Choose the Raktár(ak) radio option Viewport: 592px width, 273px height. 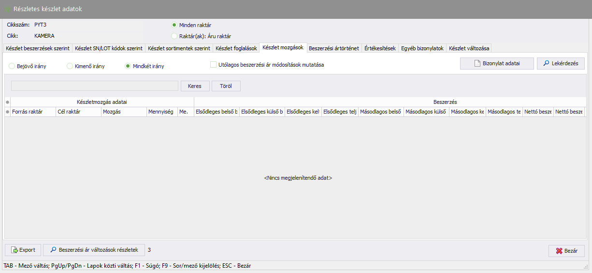174,36
